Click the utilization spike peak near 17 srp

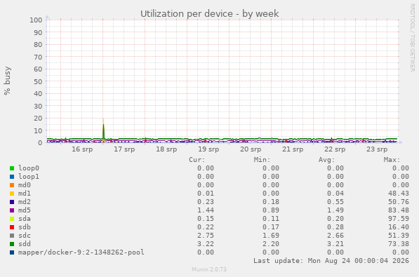tap(103, 120)
